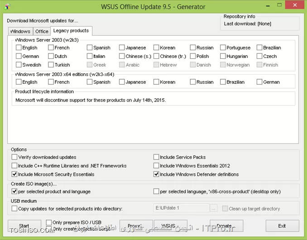Check Japanese under Windows Server 2003 (w2k3)
Viewport: 307px width, 240px height.
(x=122, y=48)
